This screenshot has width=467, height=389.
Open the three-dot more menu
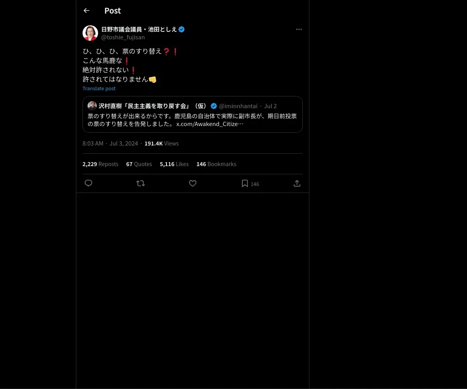point(299,29)
